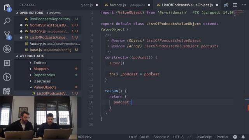Click the toJSON() method line

(116, 91)
